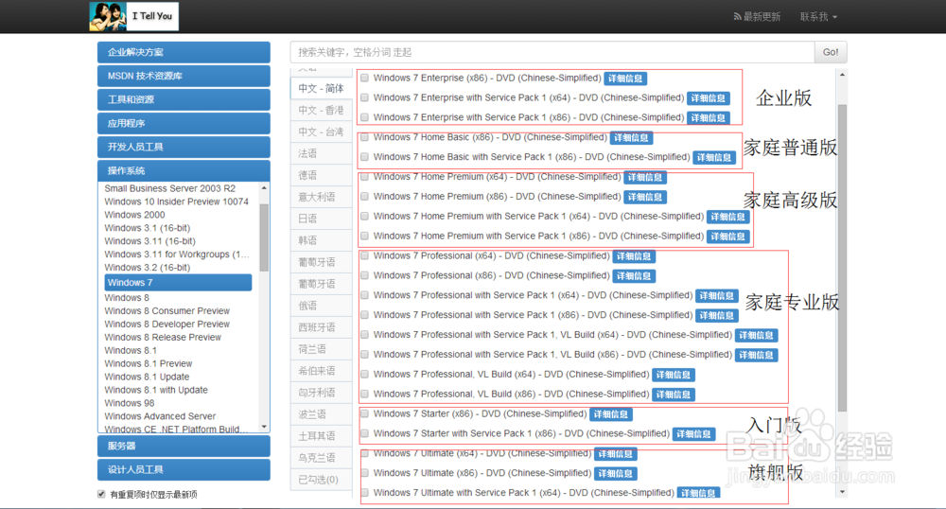Expand the MSDN 技术资源库 category
The image size is (946, 509).
click(184, 76)
